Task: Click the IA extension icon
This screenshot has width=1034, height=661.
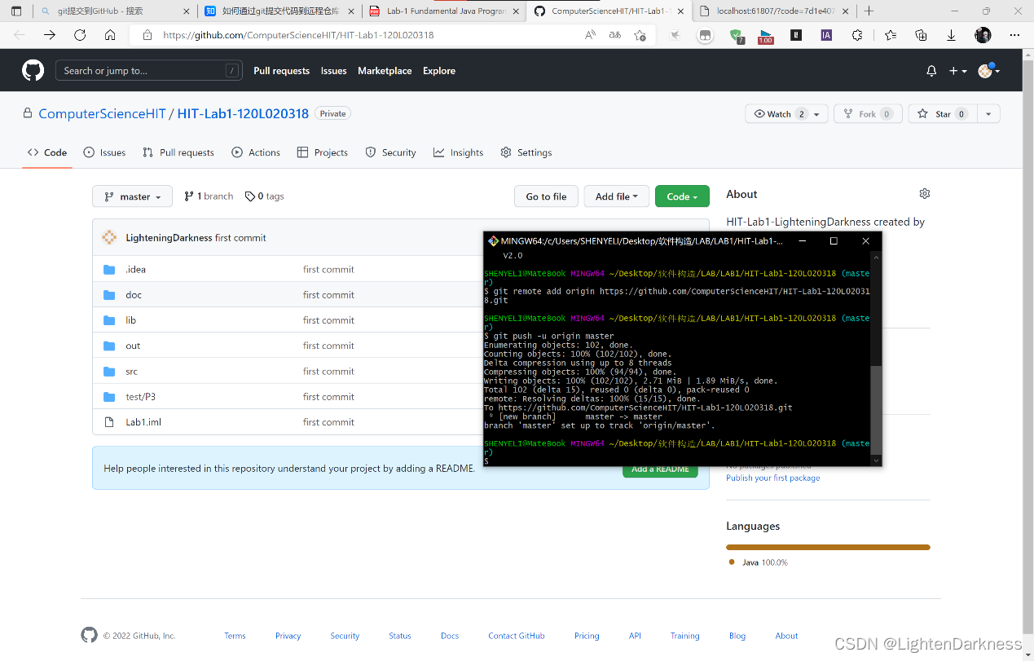Action: [826, 35]
